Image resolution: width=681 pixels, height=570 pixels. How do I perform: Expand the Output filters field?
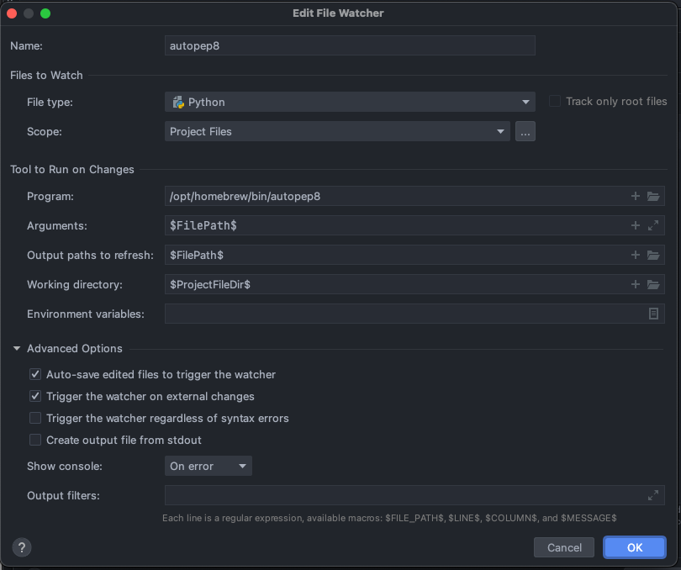(653, 495)
